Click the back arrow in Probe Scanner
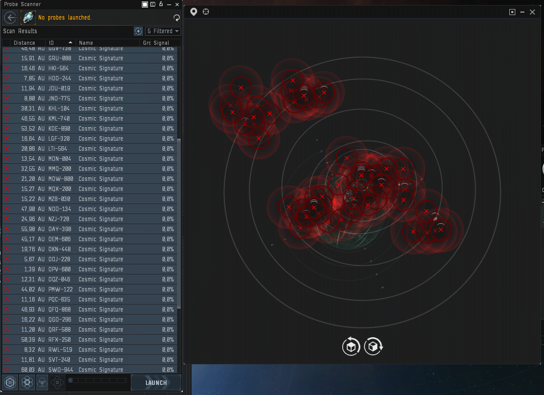This screenshot has height=395, width=544. pyautogui.click(x=10, y=17)
